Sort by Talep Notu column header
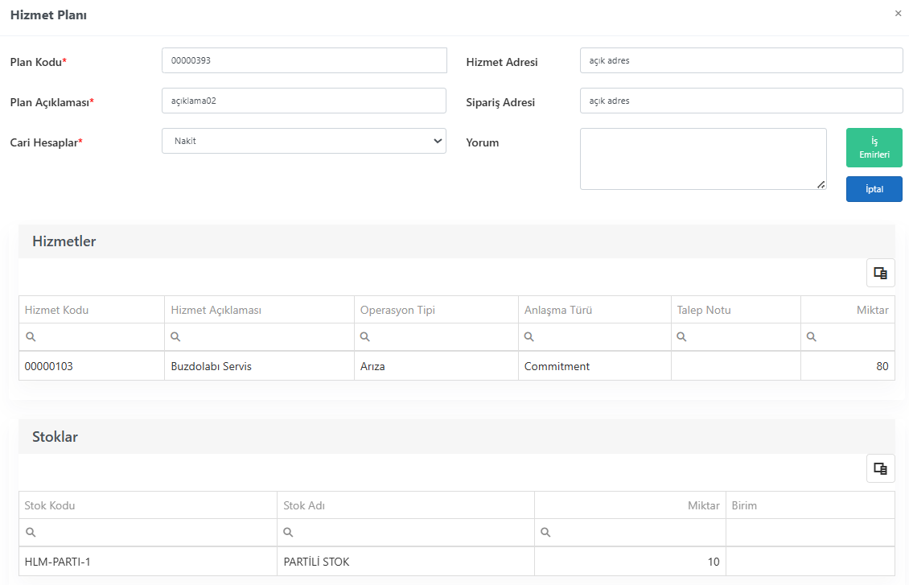The width and height of the screenshot is (909, 585). click(x=736, y=310)
